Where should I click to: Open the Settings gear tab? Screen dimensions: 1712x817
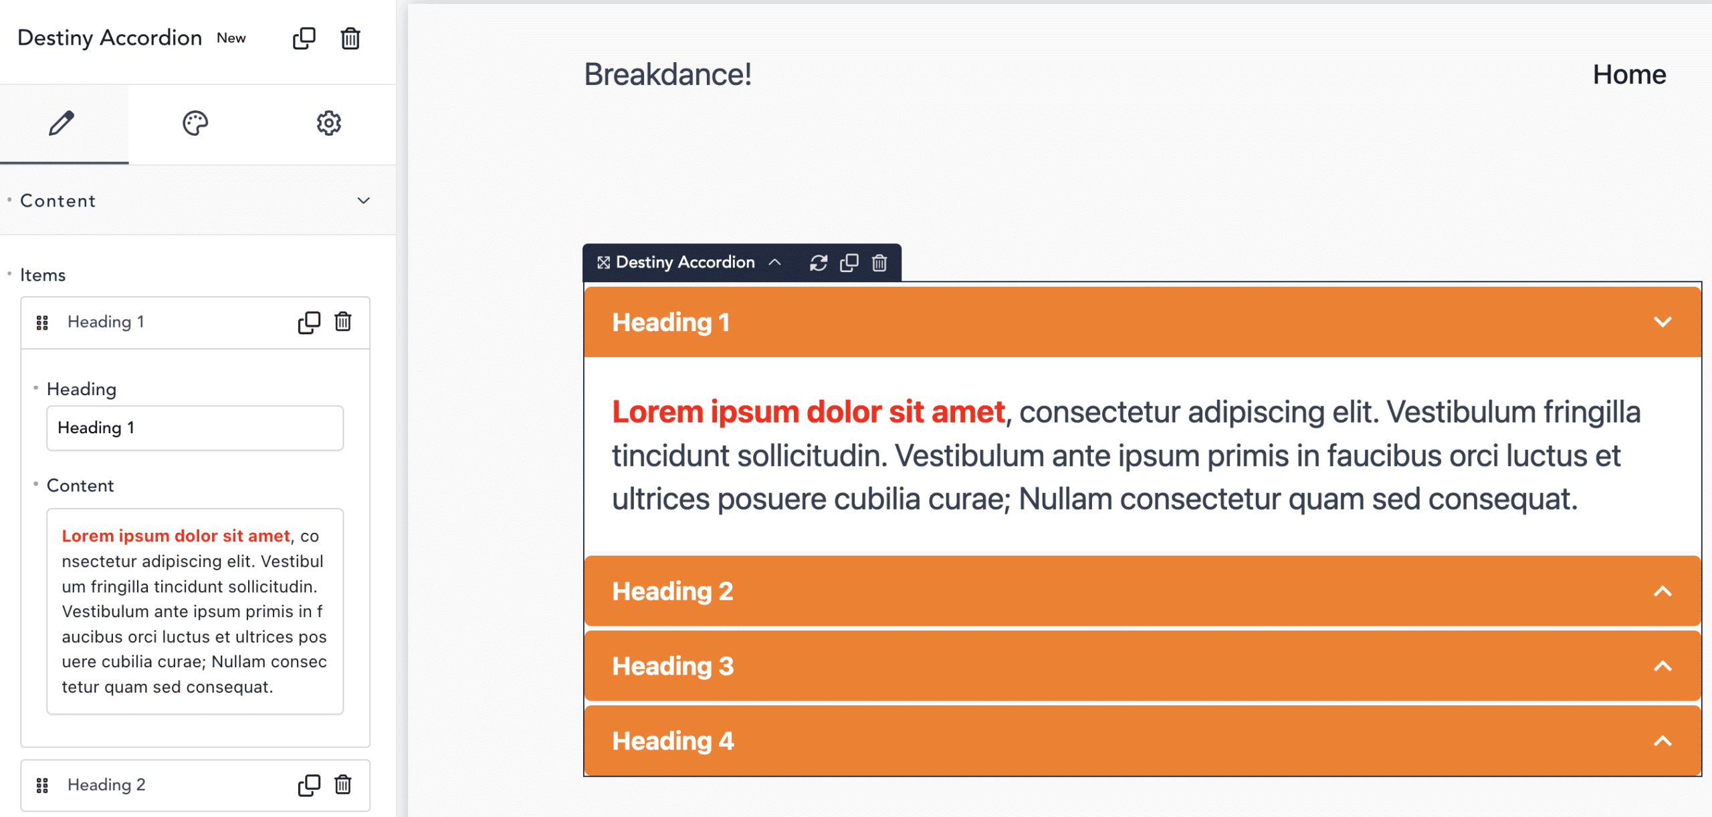pyautogui.click(x=328, y=123)
